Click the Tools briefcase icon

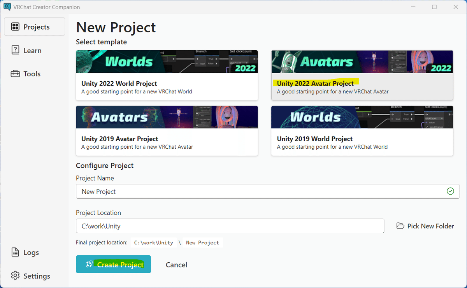(x=15, y=74)
